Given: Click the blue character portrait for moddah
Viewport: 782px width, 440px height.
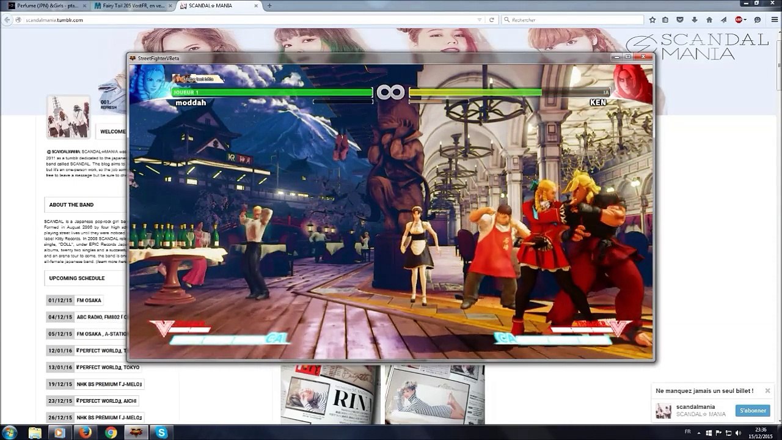Looking at the screenshot, I should pos(150,83).
